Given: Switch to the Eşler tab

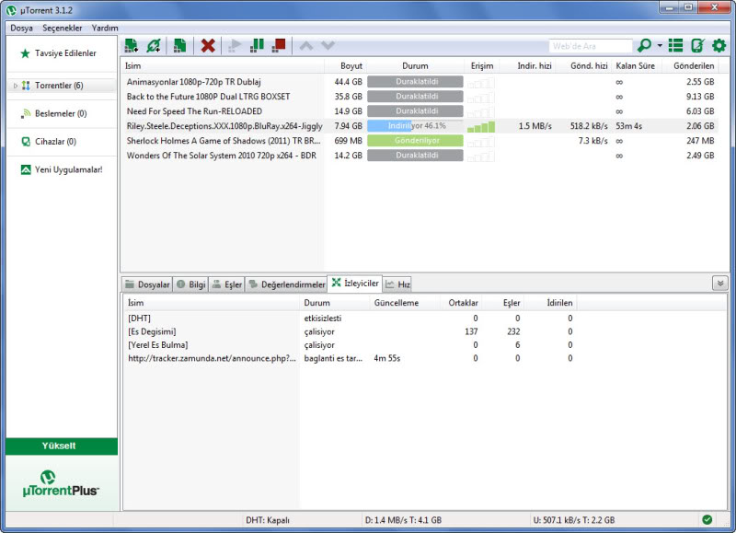Looking at the screenshot, I should click(226, 284).
